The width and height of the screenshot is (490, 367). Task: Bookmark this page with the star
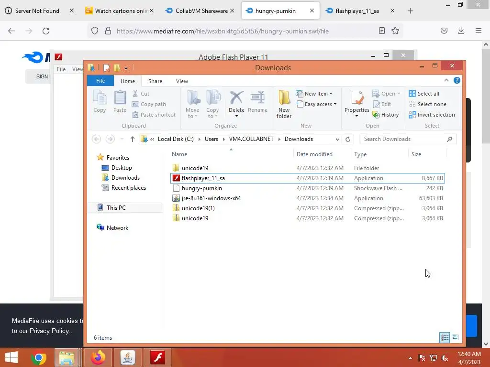pos(395,31)
